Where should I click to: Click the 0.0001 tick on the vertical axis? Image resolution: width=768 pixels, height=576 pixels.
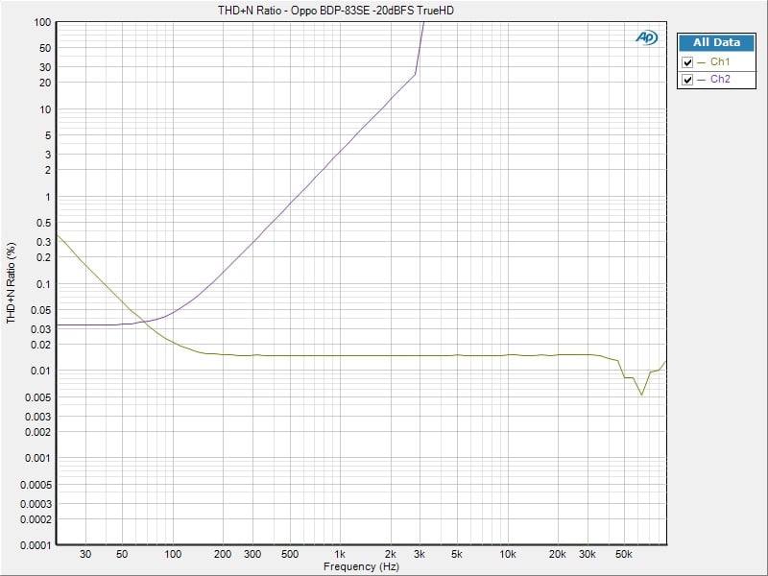pos(35,544)
